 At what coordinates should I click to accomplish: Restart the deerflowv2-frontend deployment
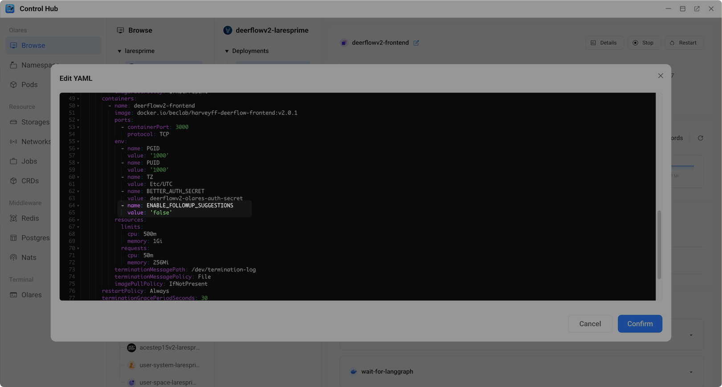(x=684, y=43)
